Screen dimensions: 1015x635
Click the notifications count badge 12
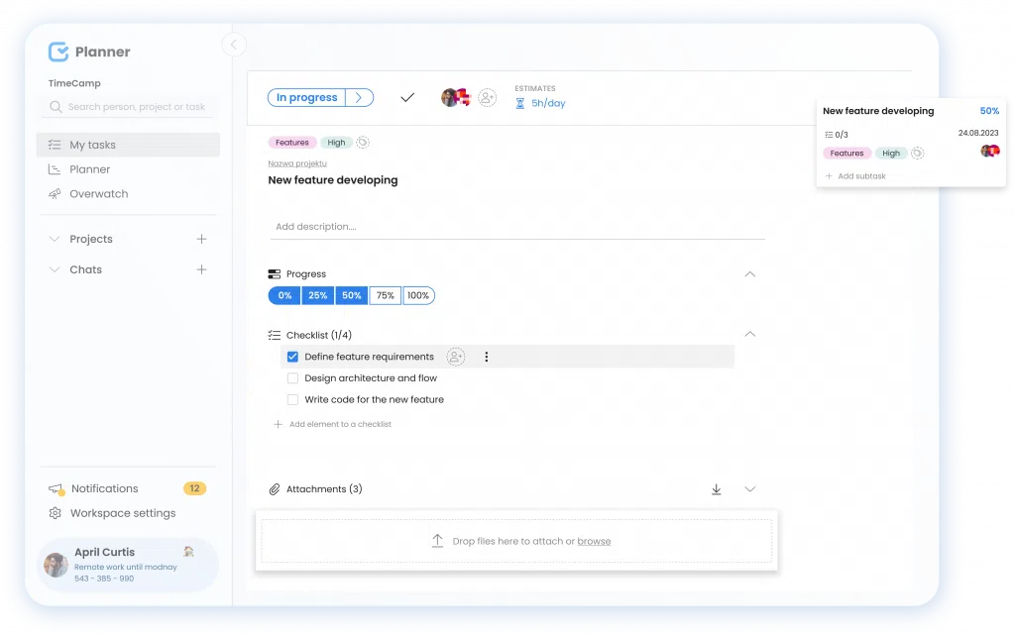(194, 488)
